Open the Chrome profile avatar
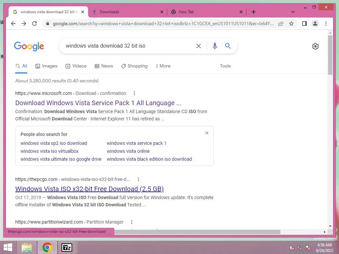Viewport: 339px width, 254px height. 315,23
